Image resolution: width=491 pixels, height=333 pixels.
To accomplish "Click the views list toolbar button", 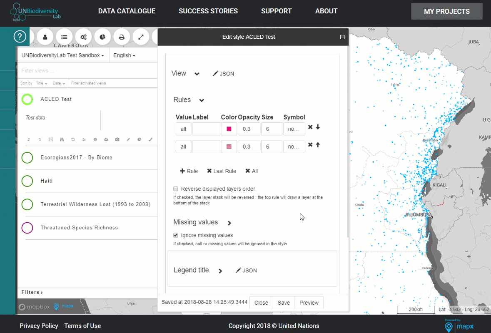I will pyautogui.click(x=64, y=37).
